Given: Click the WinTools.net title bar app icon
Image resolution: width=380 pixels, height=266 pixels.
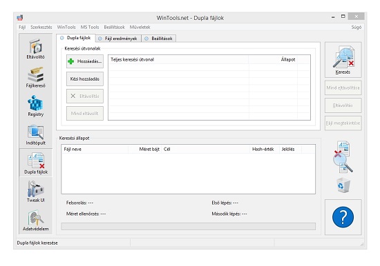Looking at the screenshot, I should coord(20,18).
